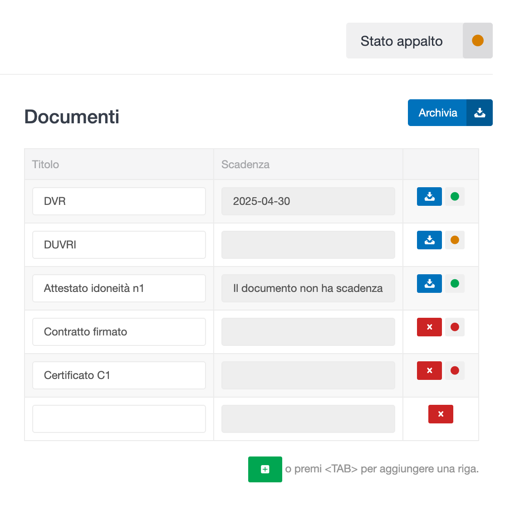Click the Stato appalto label
Screen dimensions: 510x505
pyautogui.click(x=402, y=41)
